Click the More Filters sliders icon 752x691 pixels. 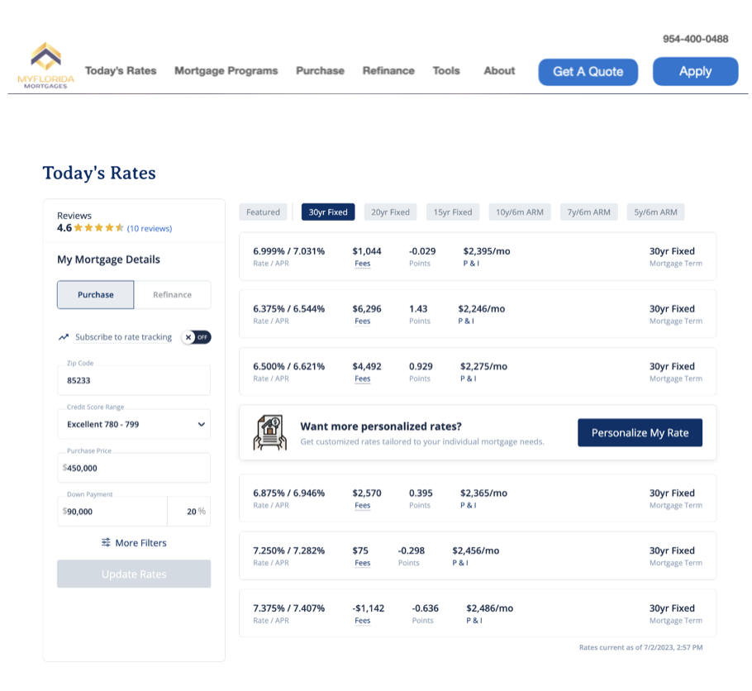click(106, 542)
